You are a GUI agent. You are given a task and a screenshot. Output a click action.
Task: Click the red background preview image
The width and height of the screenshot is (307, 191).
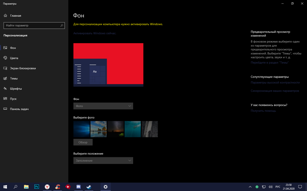(108, 65)
